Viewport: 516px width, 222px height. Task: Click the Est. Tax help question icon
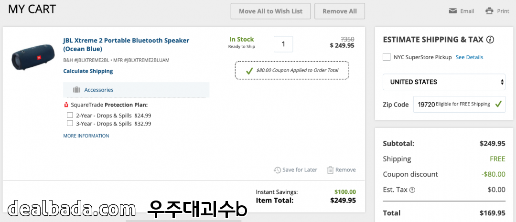click(412, 190)
